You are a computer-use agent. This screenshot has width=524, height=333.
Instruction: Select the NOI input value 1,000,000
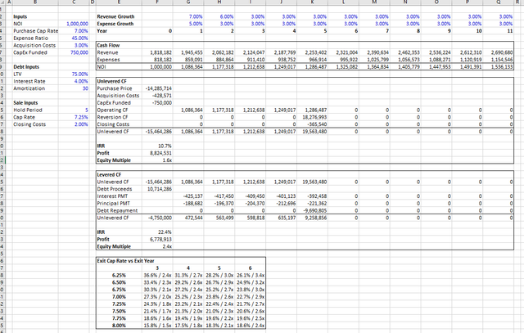pos(78,24)
